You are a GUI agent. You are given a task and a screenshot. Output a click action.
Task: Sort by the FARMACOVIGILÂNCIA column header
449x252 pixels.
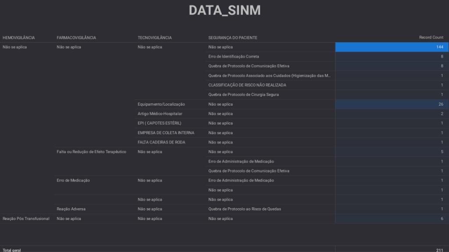click(76, 38)
